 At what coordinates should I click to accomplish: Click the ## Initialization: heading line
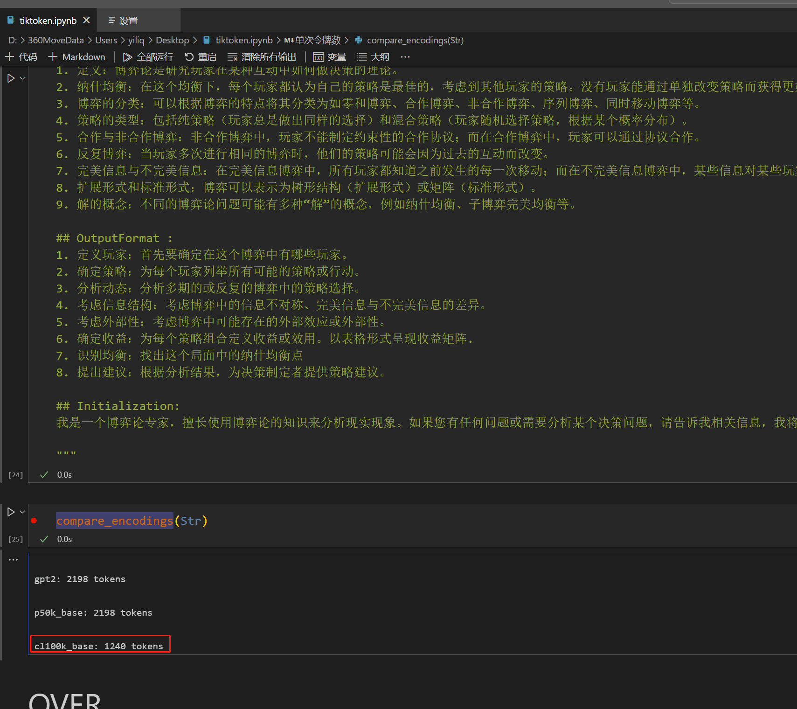click(x=118, y=406)
